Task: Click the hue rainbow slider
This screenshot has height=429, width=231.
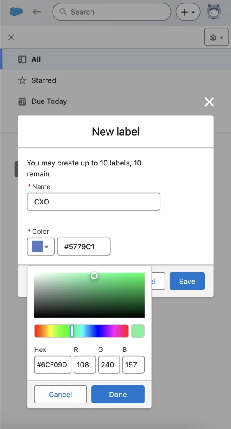Action: 81,331
